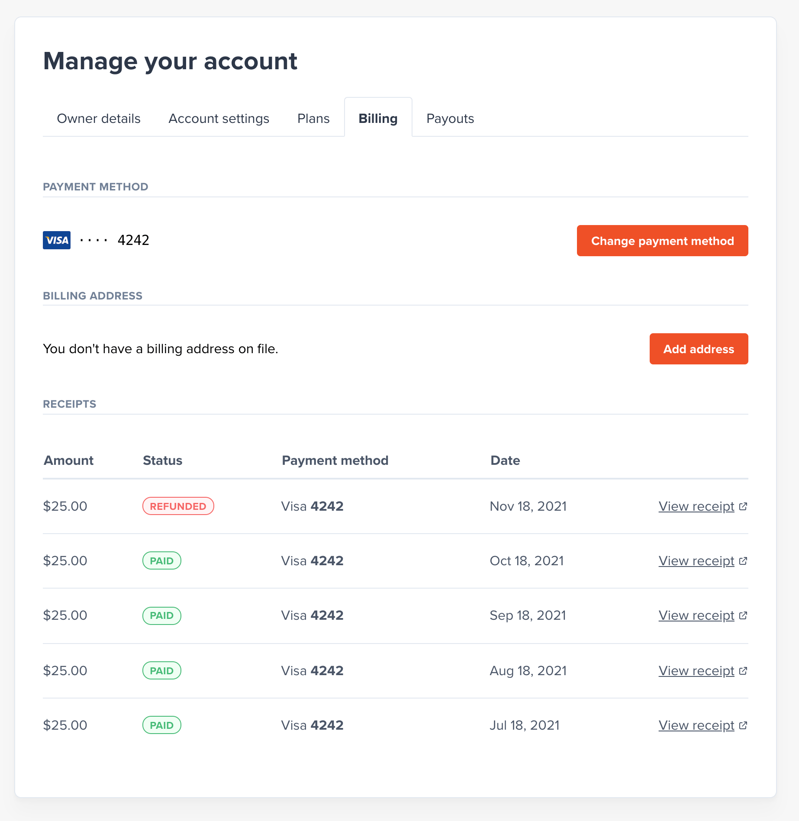
Task: Open the Account settings tab
Action: tap(218, 118)
